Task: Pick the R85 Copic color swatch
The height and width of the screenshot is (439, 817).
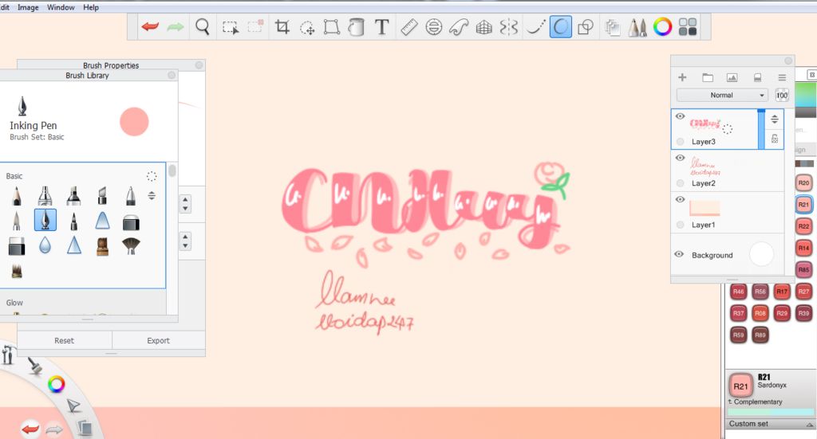Action: coord(804,269)
